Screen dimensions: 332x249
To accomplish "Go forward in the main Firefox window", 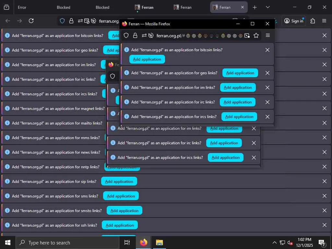I will pyautogui.click(x=19, y=21).
